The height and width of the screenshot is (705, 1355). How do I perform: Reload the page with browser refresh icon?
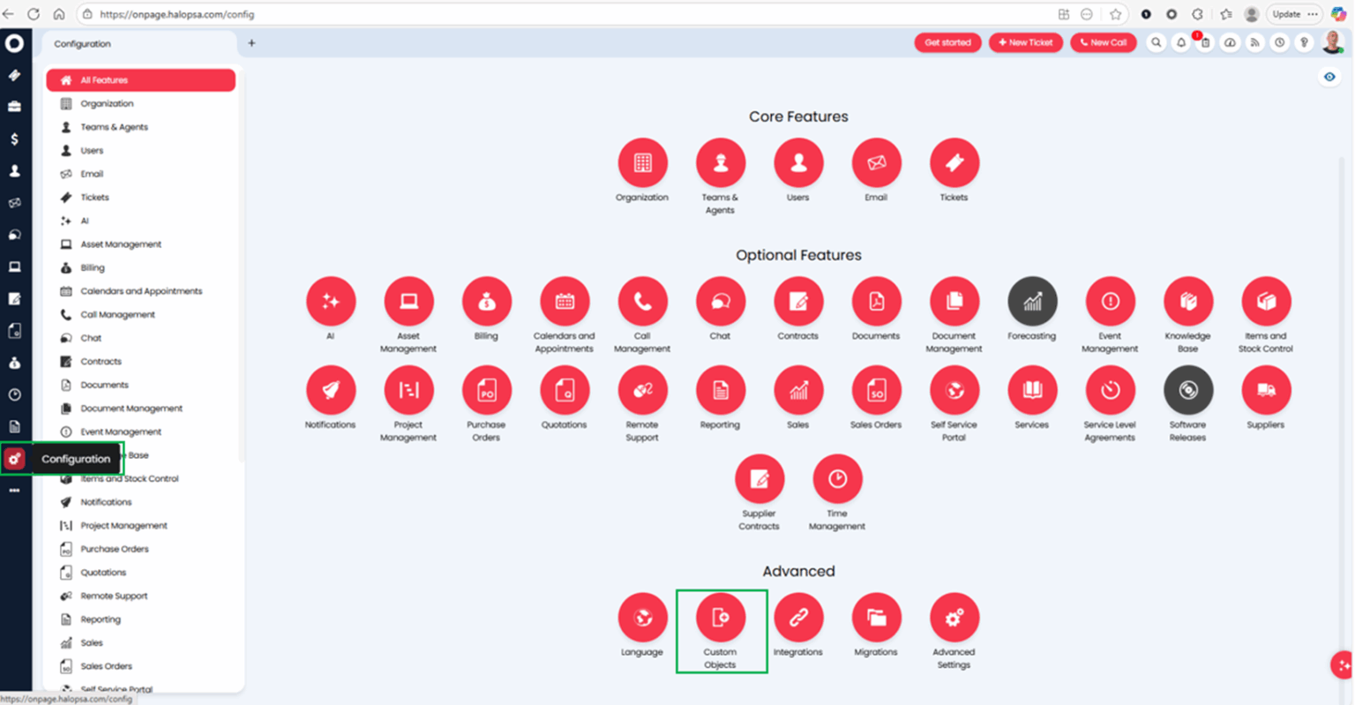point(33,14)
